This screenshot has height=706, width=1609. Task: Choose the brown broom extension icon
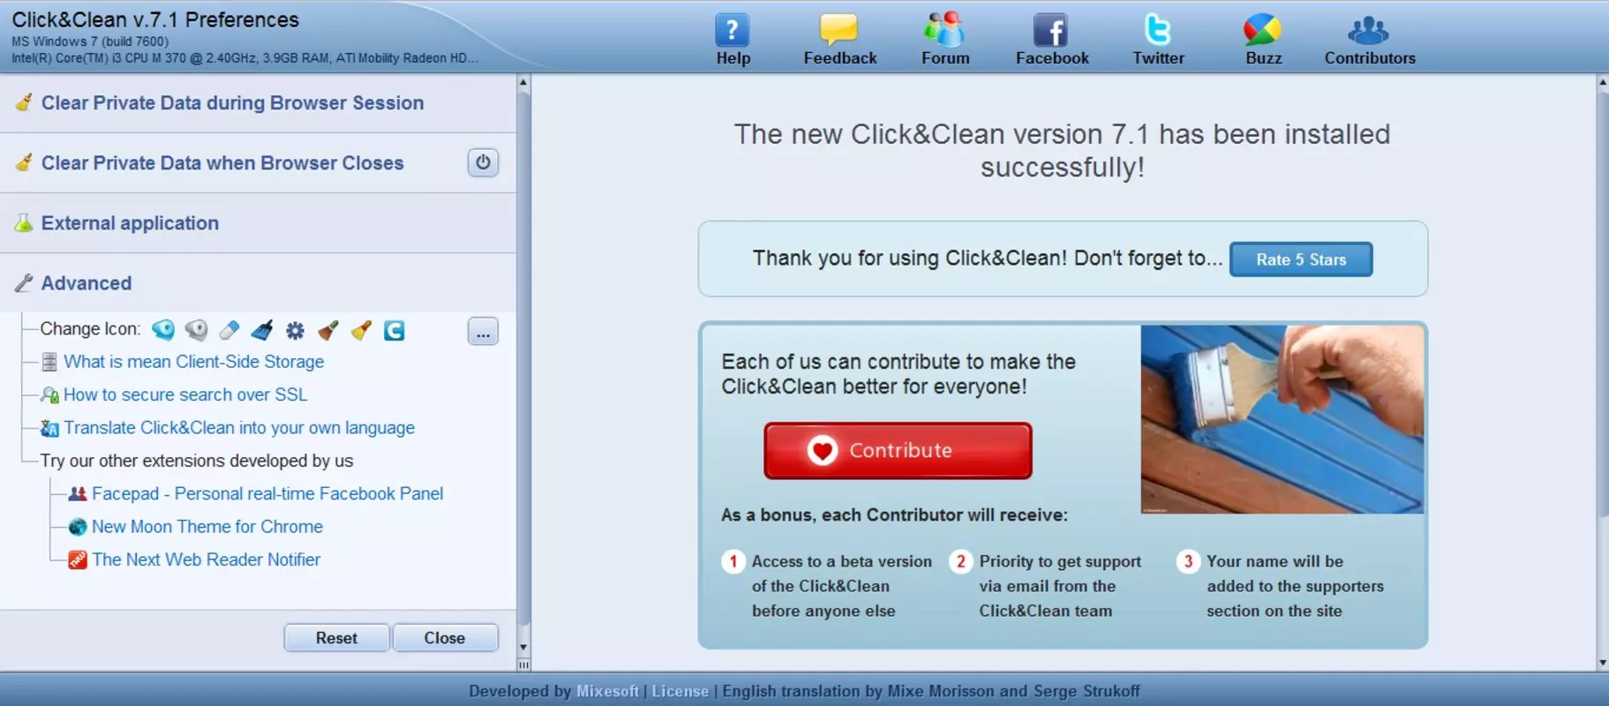tap(328, 330)
